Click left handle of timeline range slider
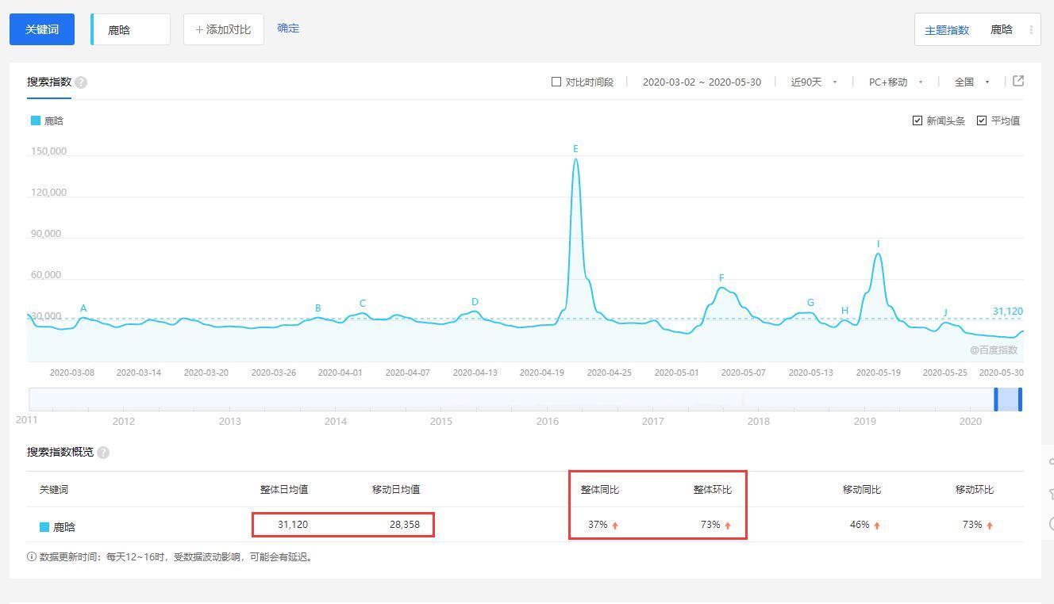 996,399
